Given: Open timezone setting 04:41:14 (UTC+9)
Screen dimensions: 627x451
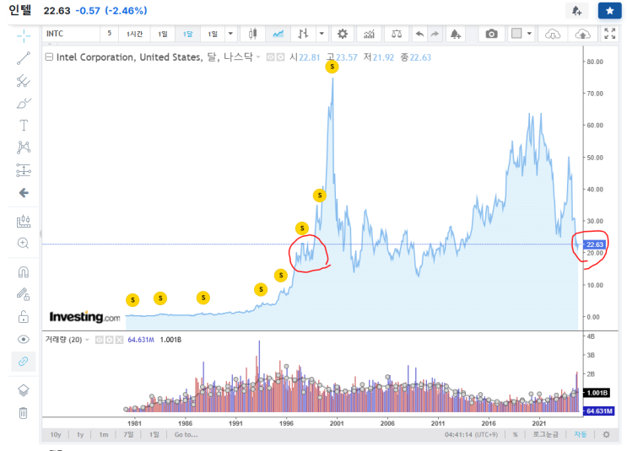Looking at the screenshot, I should click(x=471, y=434).
